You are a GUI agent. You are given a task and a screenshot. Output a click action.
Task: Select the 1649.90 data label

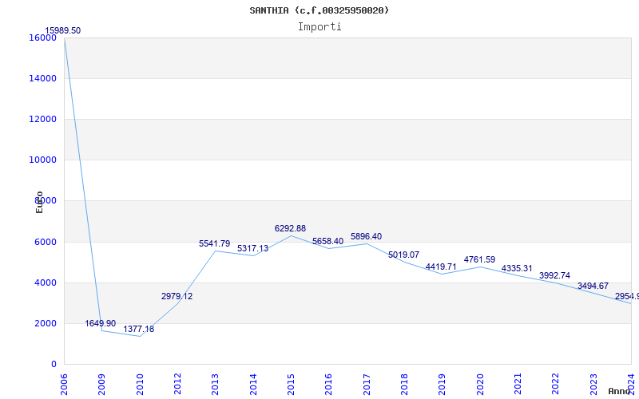[x=101, y=323]
